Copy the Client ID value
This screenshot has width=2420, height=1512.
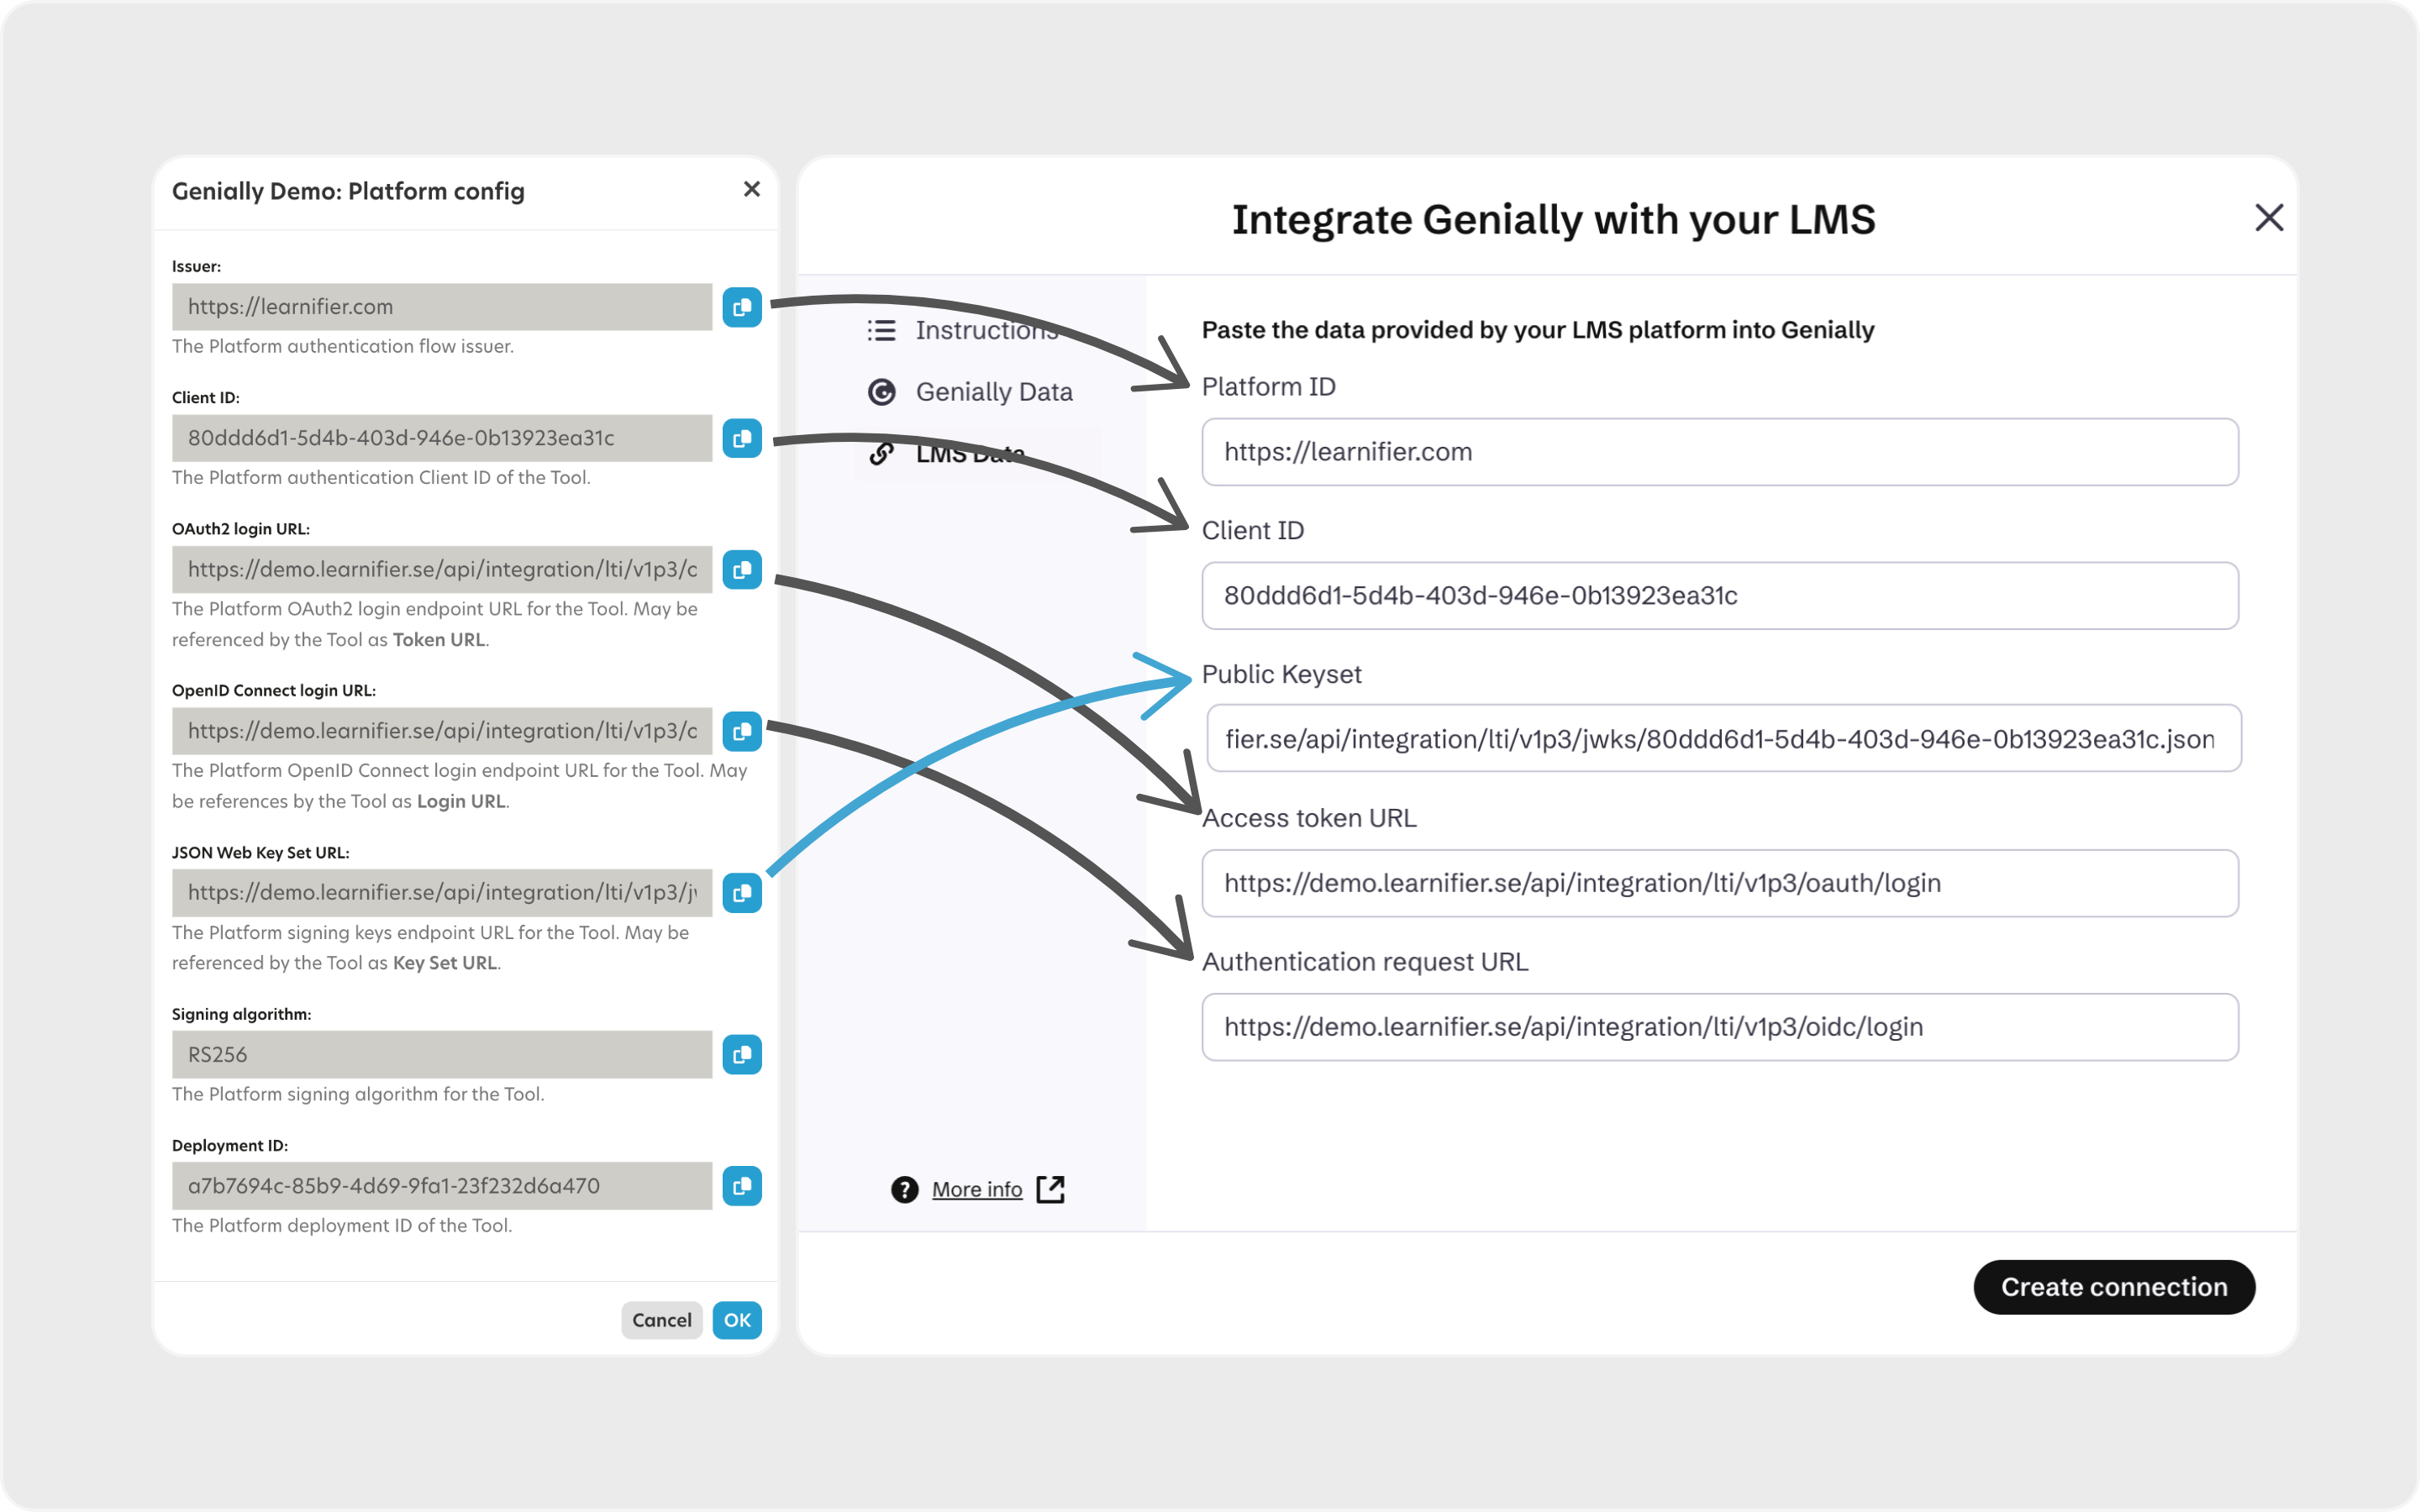click(x=741, y=438)
